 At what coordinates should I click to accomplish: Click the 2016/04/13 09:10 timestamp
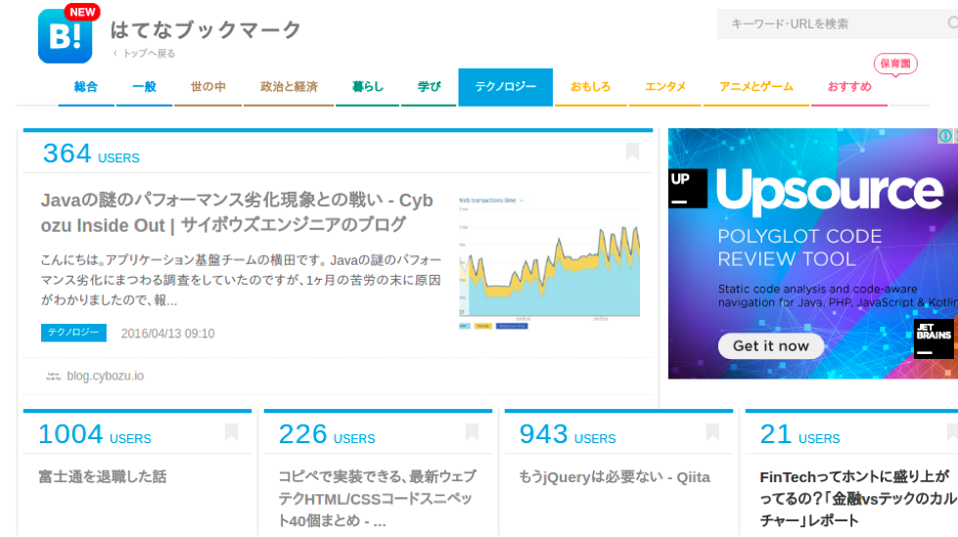click(168, 334)
